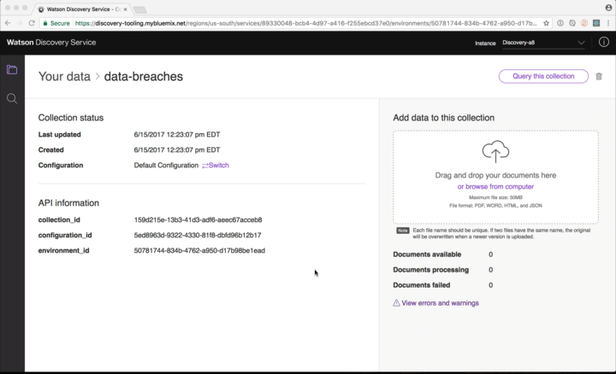This screenshot has height=374, width=616.
Task: Go forward with browser forward arrow
Action: pos(20,23)
